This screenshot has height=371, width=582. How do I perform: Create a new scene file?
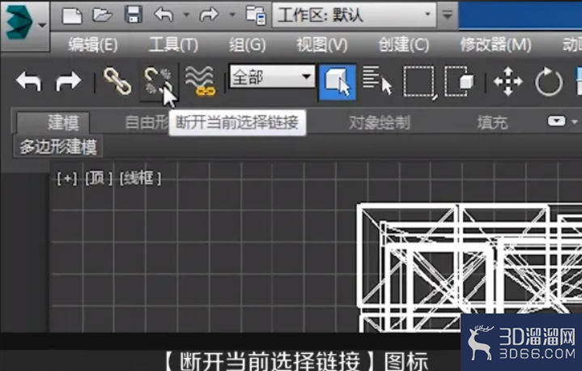[x=71, y=15]
